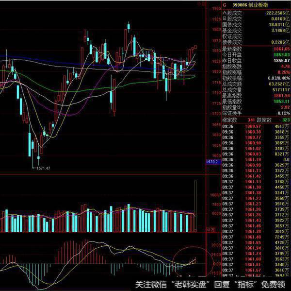Select the tick row priced 1861.42
291x291 pixels.
pos(256,176)
